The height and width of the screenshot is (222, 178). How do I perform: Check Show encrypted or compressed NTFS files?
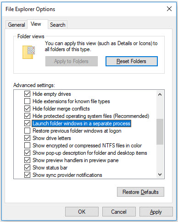[27, 146]
